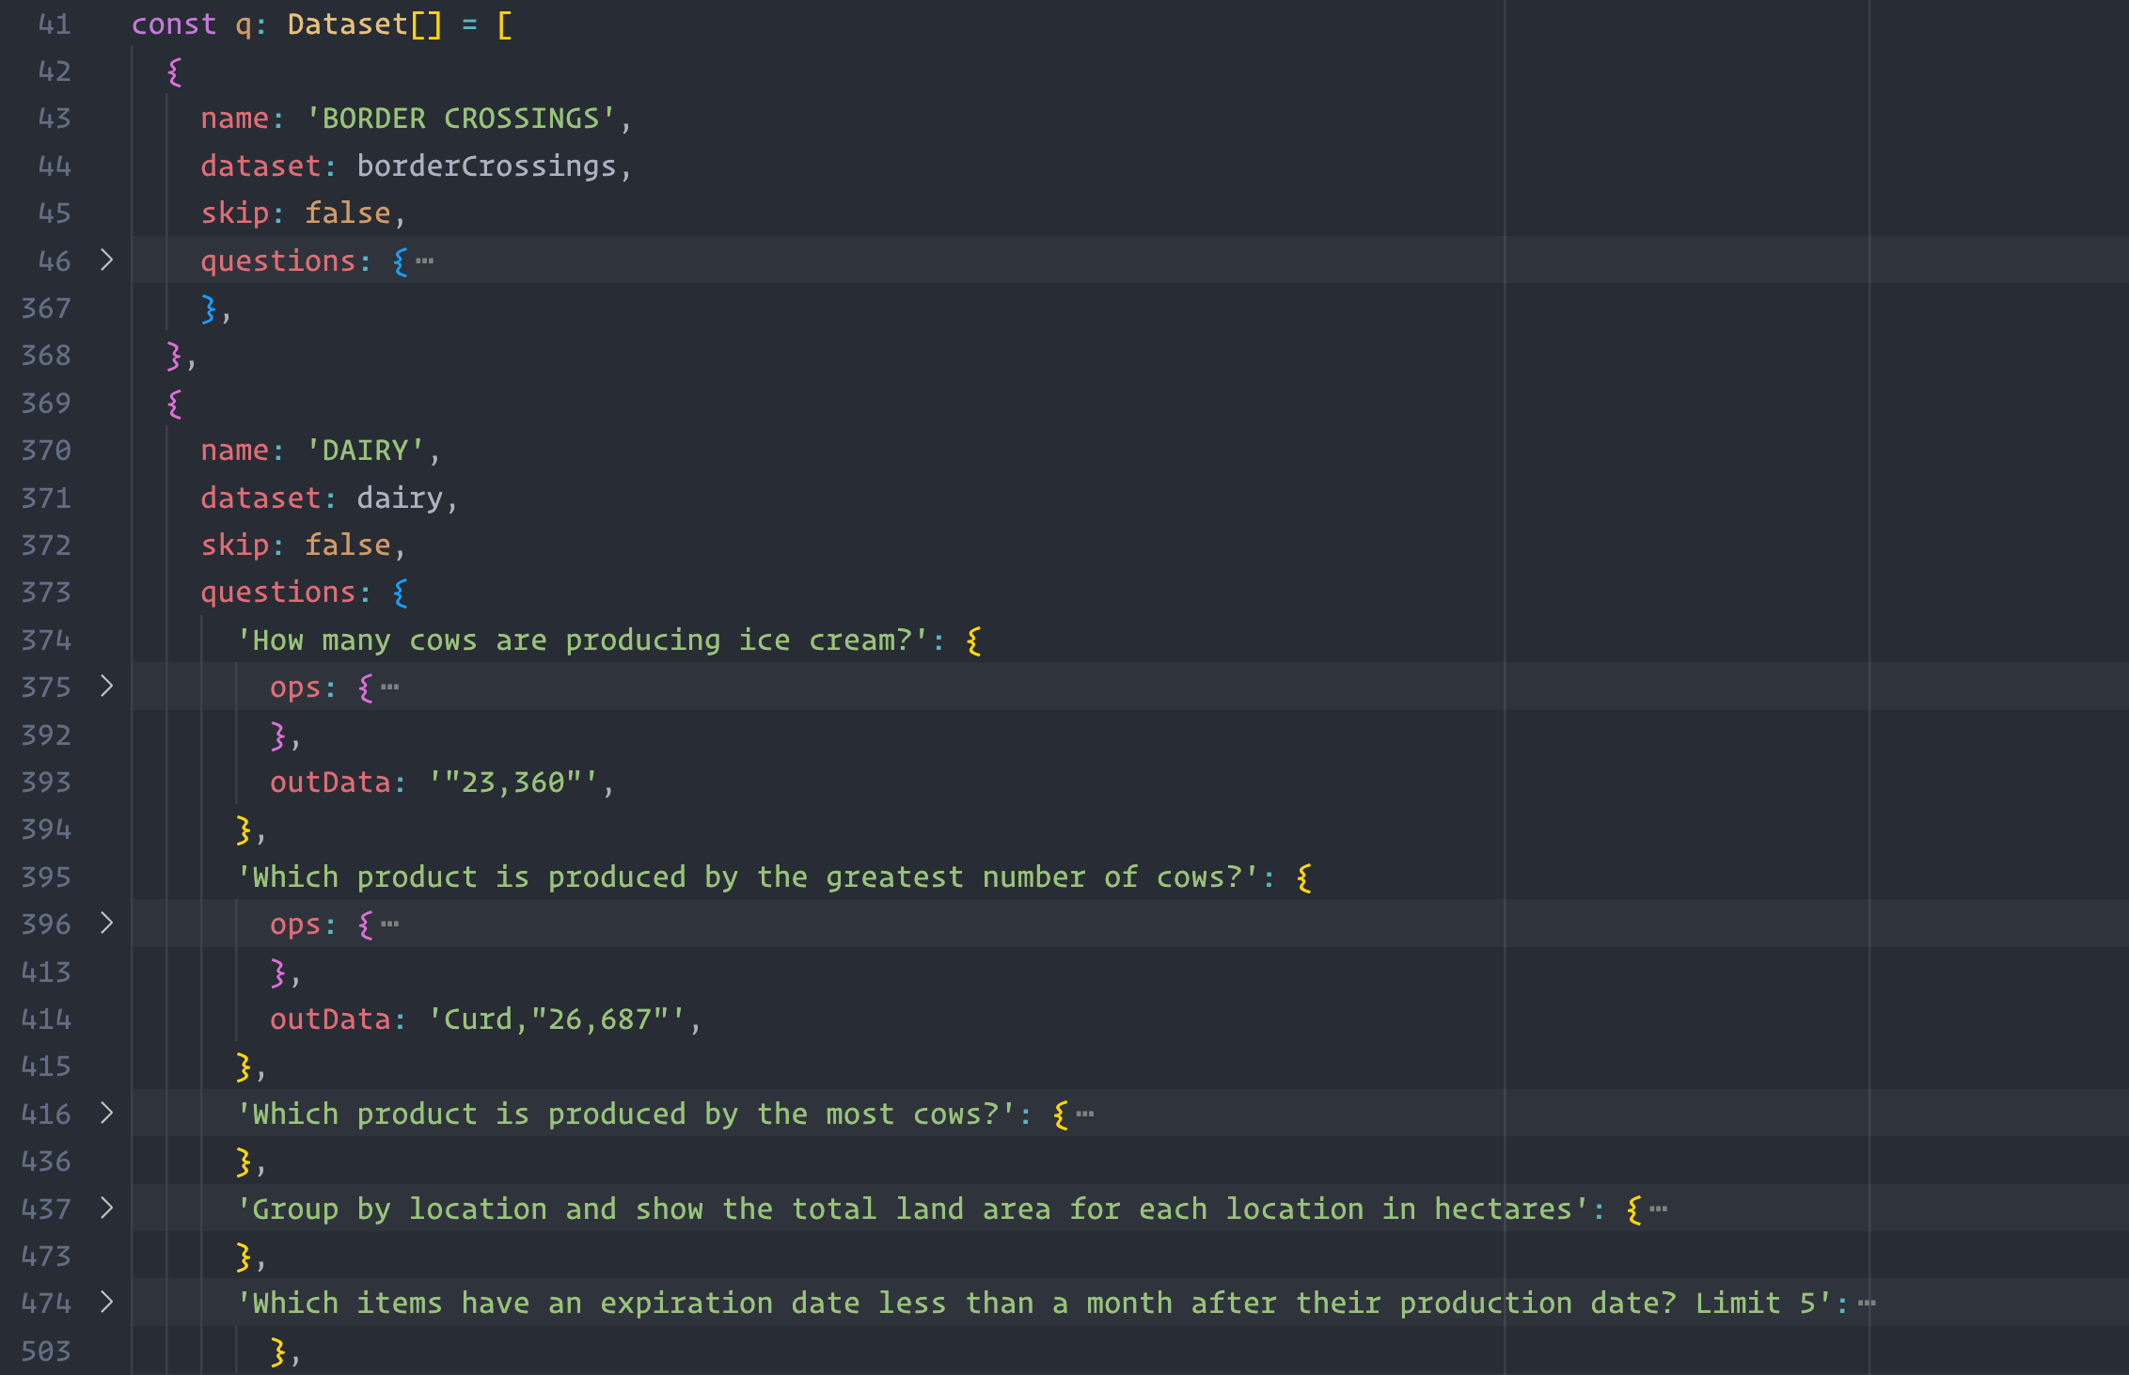Click the Dataset type annotation
This screenshot has width=2129, height=1375.
[x=347, y=24]
